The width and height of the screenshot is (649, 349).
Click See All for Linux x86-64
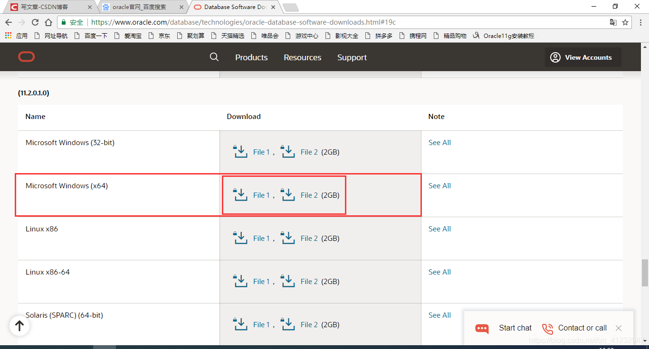(439, 272)
